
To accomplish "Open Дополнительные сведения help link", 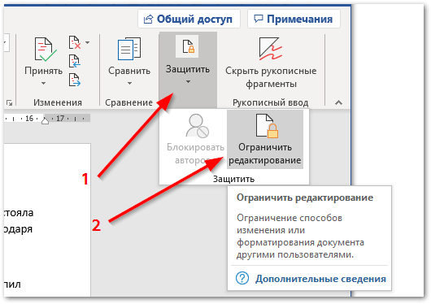I will 320,279.
